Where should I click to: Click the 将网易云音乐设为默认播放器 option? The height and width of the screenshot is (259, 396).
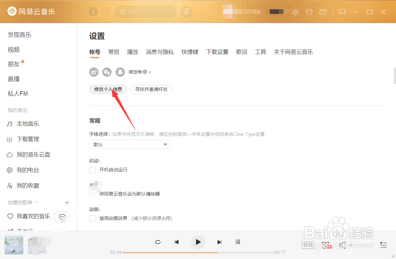(x=130, y=194)
